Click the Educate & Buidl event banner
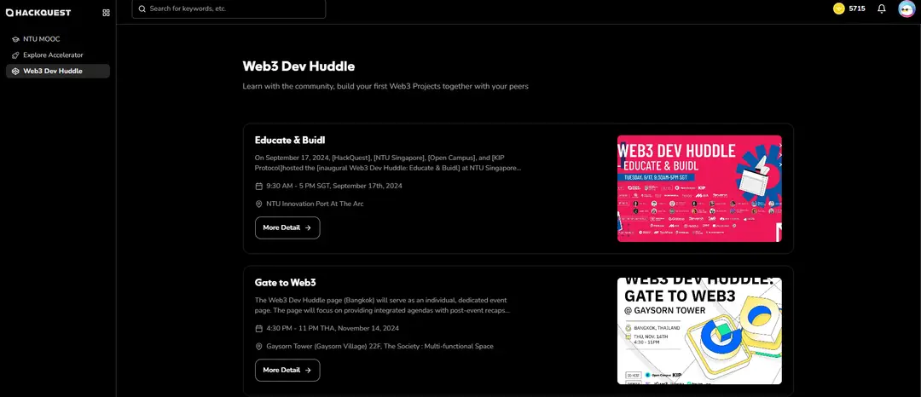The height and width of the screenshot is (397, 921). (x=699, y=188)
